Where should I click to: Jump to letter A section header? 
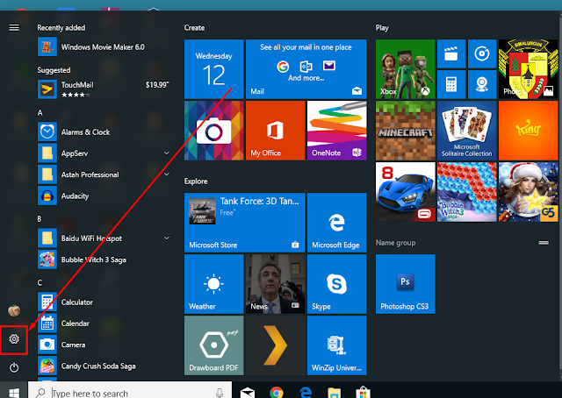40,113
